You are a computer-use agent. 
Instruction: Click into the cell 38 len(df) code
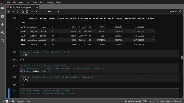(x=99, y=78)
